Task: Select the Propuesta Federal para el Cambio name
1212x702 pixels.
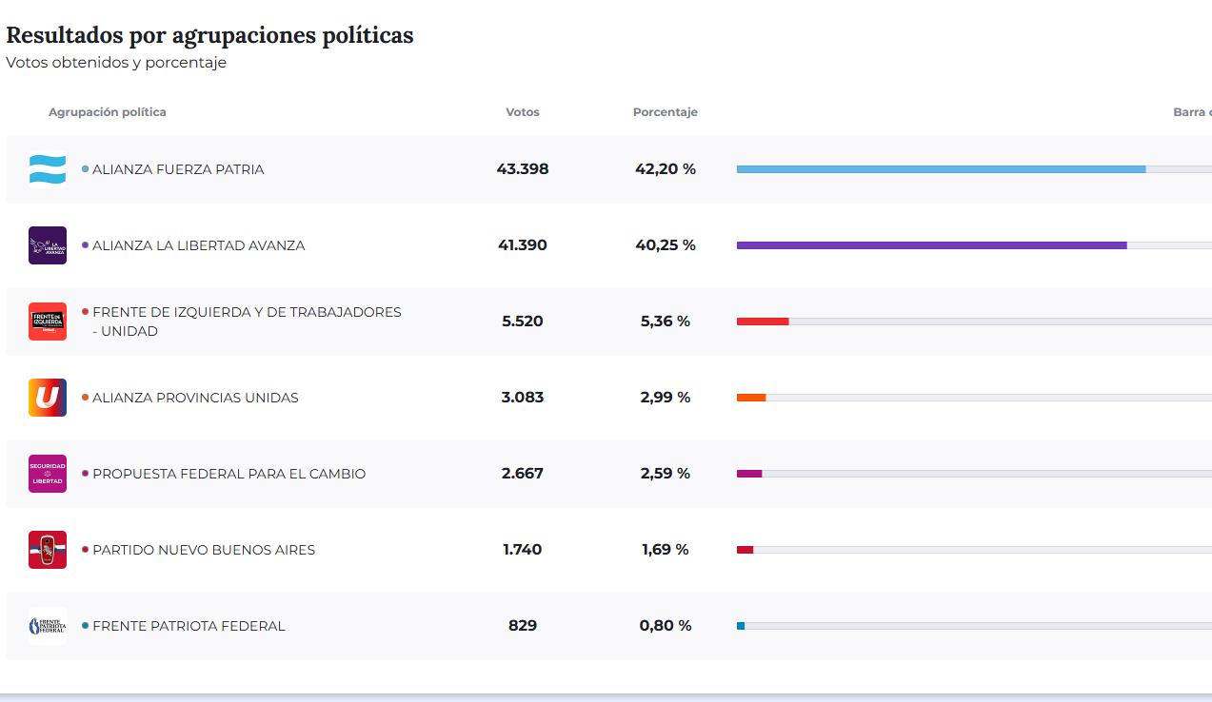Action: tap(228, 474)
